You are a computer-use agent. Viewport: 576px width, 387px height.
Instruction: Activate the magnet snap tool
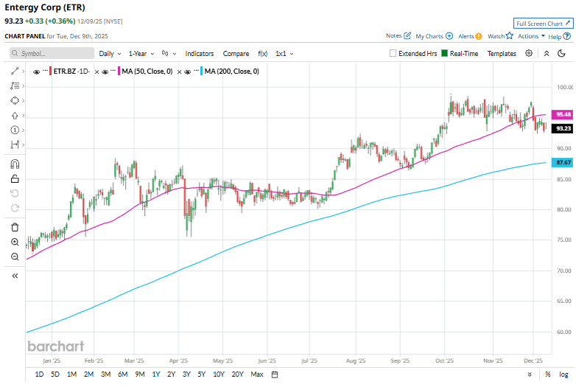point(15,164)
